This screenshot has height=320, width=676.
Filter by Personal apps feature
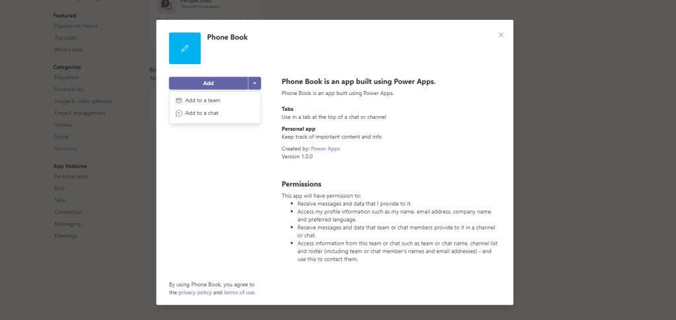point(71,176)
